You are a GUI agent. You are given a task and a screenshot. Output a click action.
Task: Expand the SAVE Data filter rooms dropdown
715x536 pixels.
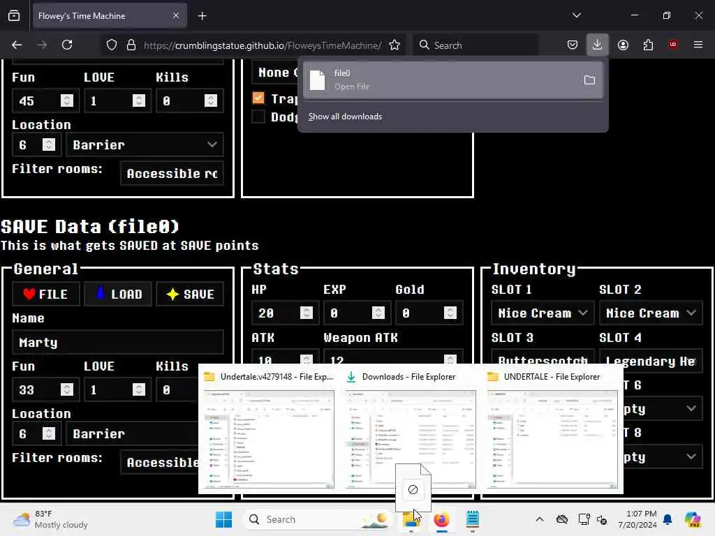160,462
